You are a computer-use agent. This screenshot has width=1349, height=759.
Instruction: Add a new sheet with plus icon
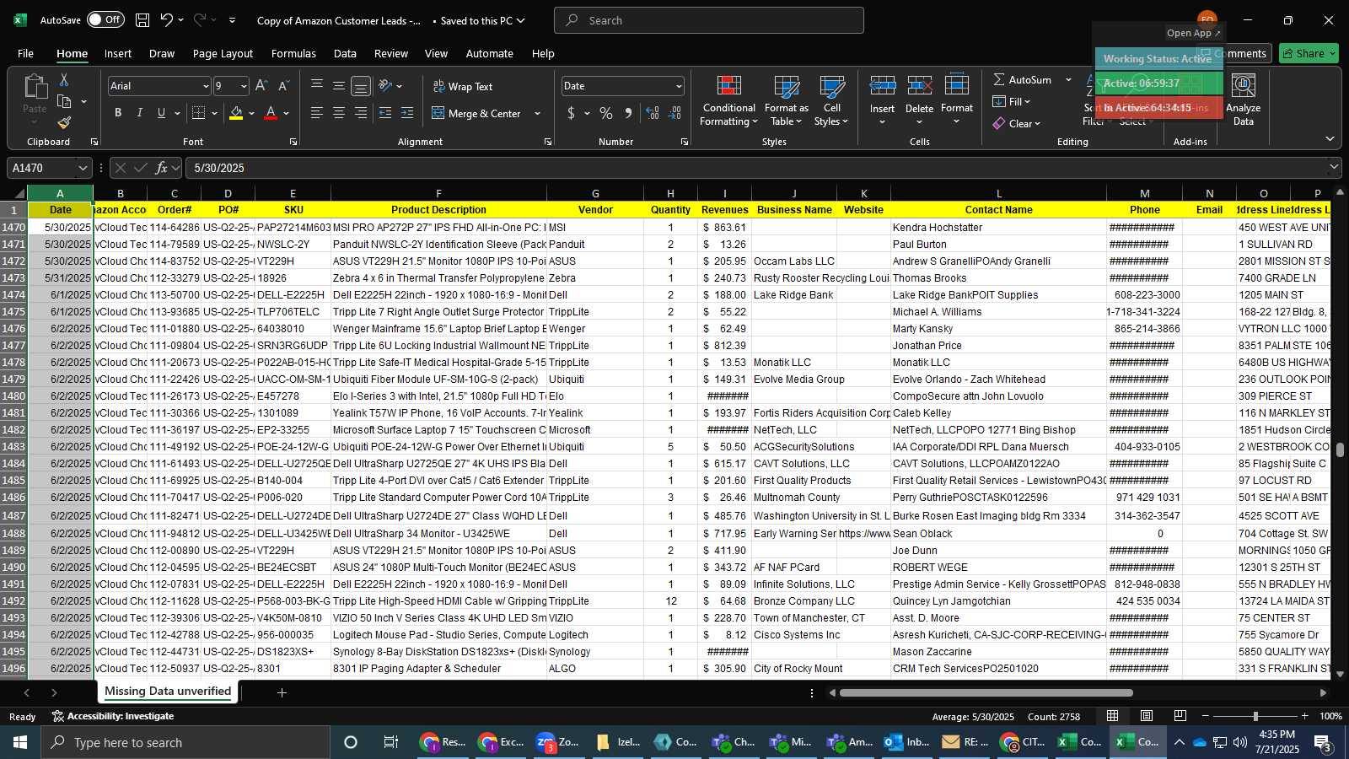pos(282,692)
